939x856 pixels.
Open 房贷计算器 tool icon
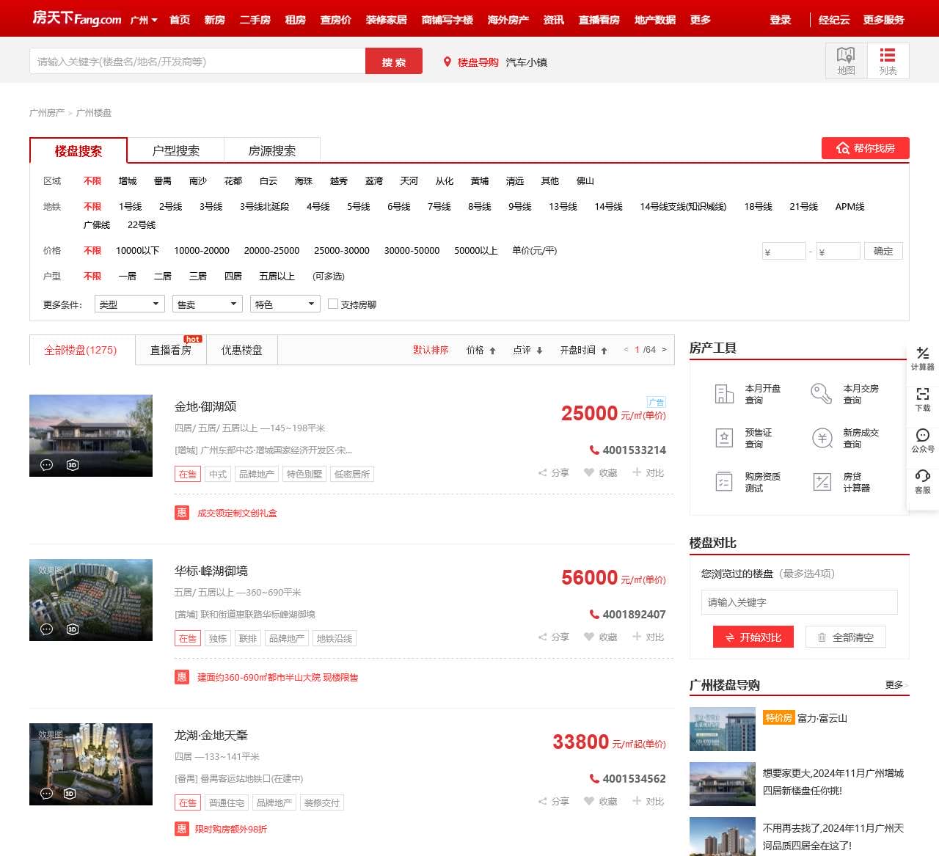[822, 482]
